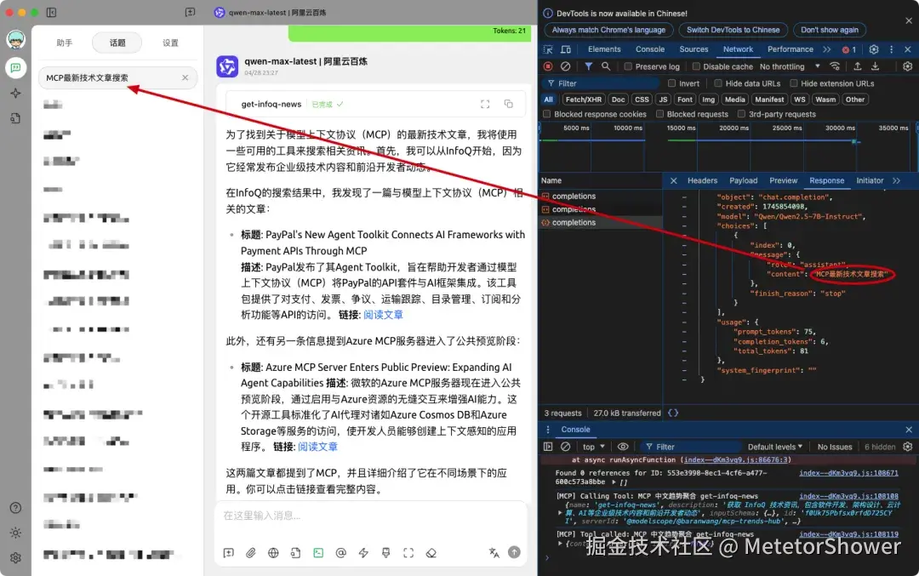Image resolution: width=919 pixels, height=576 pixels.
Task: Click the network overview timeline
Action: tap(728, 146)
